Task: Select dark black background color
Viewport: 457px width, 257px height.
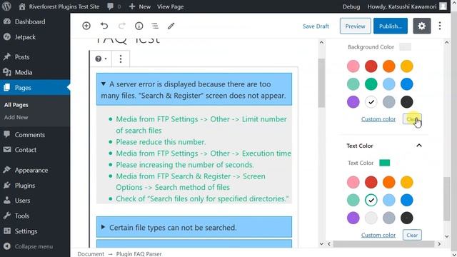Action: 406,102
